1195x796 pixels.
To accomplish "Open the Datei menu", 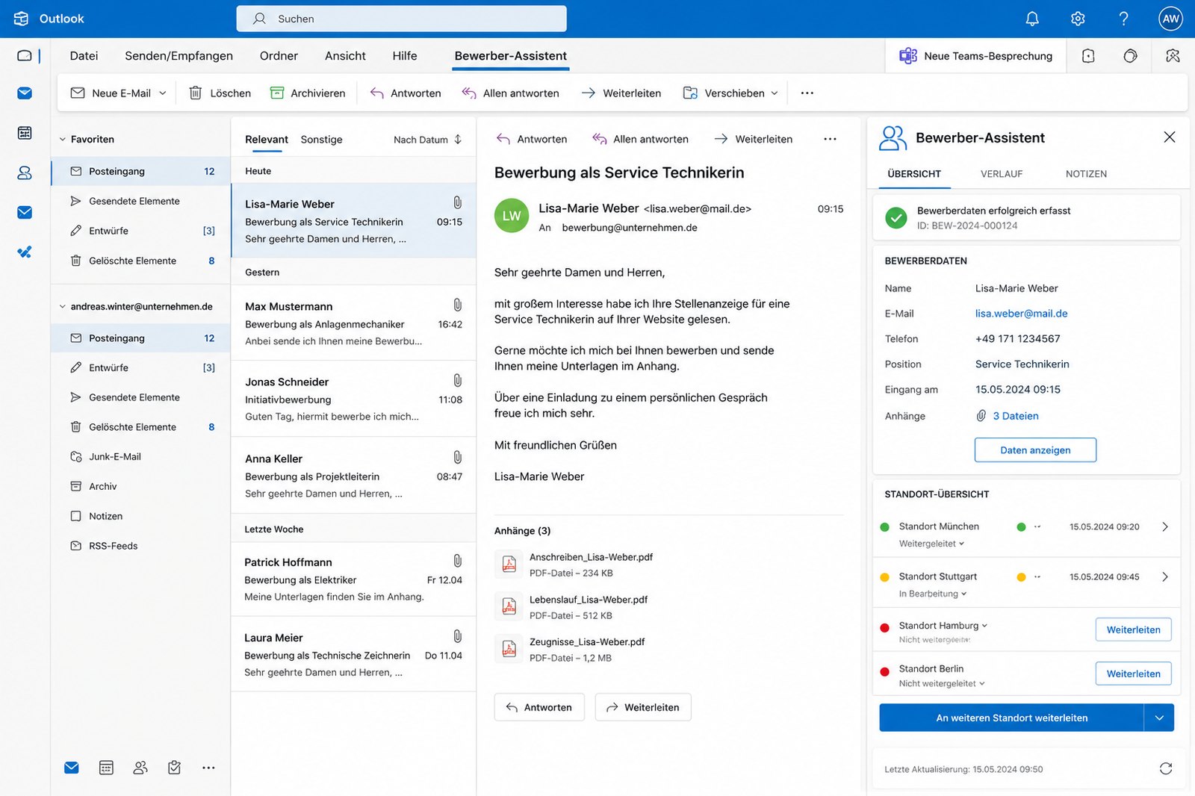I will coord(84,56).
